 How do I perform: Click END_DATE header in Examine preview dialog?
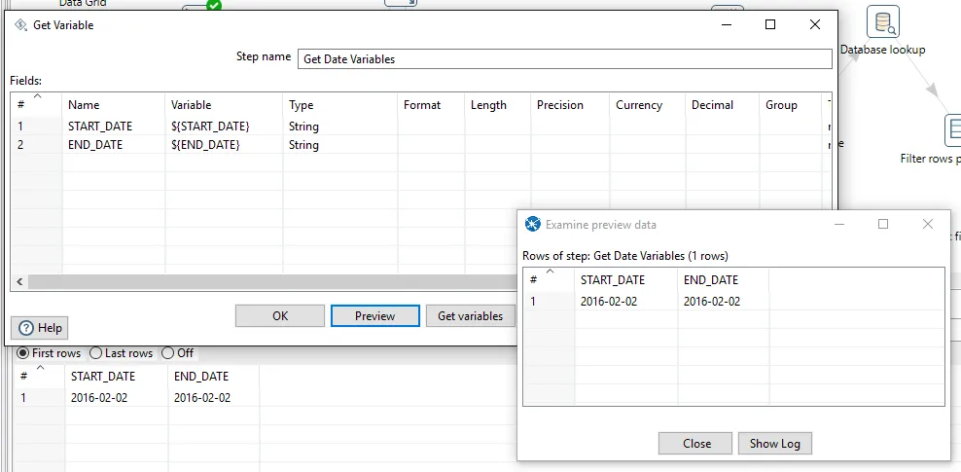click(x=724, y=279)
